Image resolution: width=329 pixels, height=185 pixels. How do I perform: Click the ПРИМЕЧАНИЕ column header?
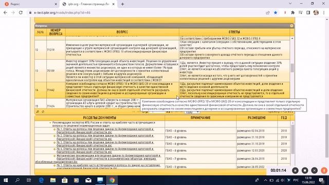200,118
